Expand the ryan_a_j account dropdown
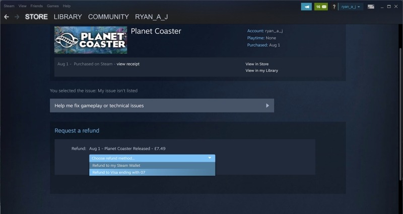 point(351,7)
